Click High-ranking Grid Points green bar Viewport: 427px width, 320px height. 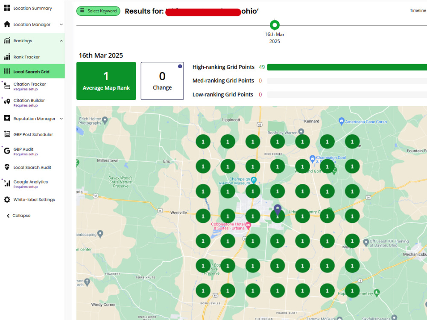click(x=347, y=67)
